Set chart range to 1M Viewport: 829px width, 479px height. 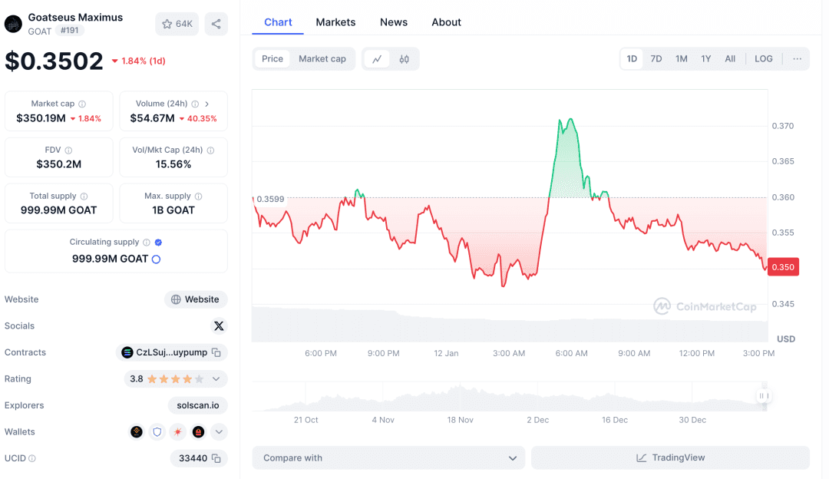click(x=682, y=58)
